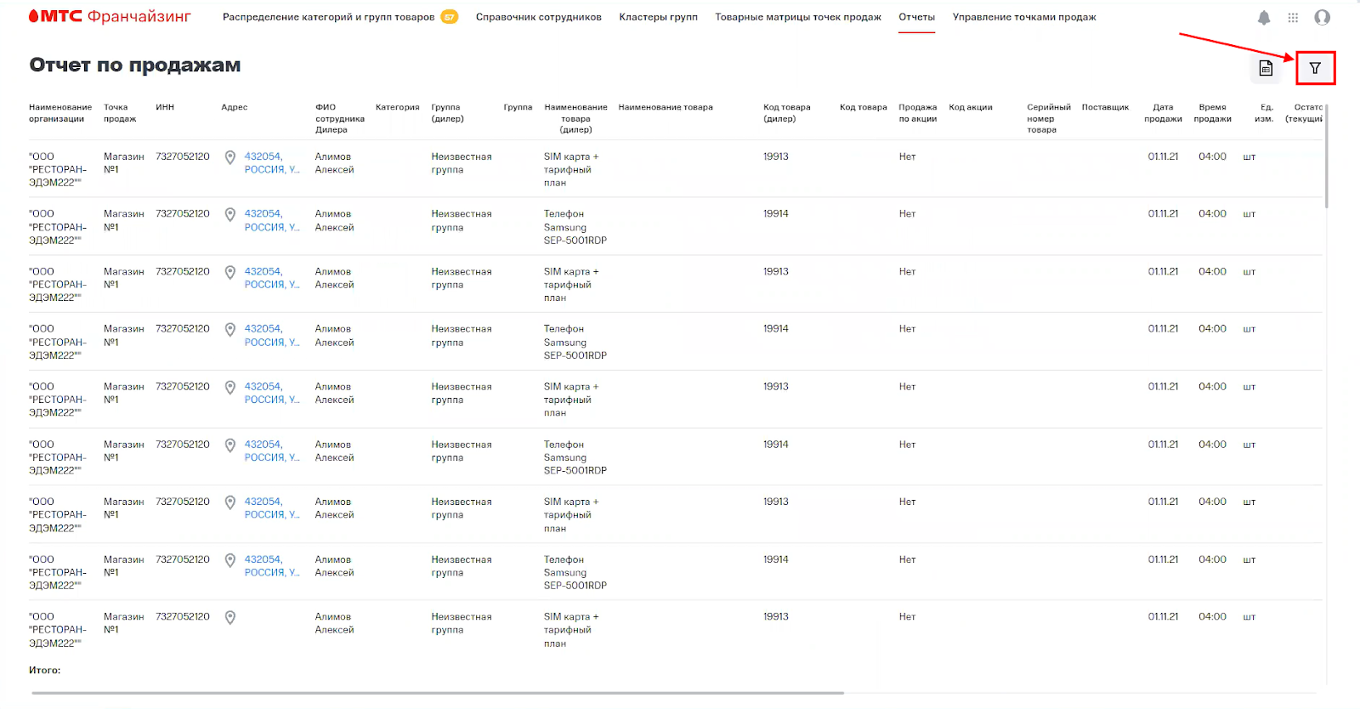This screenshot has height=709, width=1360.
Task: Click the Группа (дилер) column header
Action: tap(447, 113)
